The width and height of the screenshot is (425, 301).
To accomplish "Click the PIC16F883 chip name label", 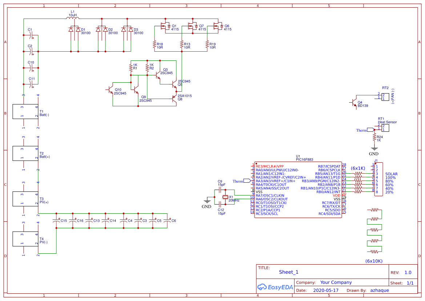I will [x=305, y=159].
